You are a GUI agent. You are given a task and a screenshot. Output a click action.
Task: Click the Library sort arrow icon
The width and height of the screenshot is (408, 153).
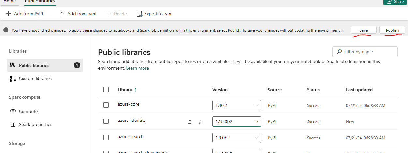point(135,90)
